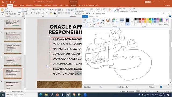Open Insert tab in PowerPoint
The image size is (172, 97).
[x=16, y=5]
